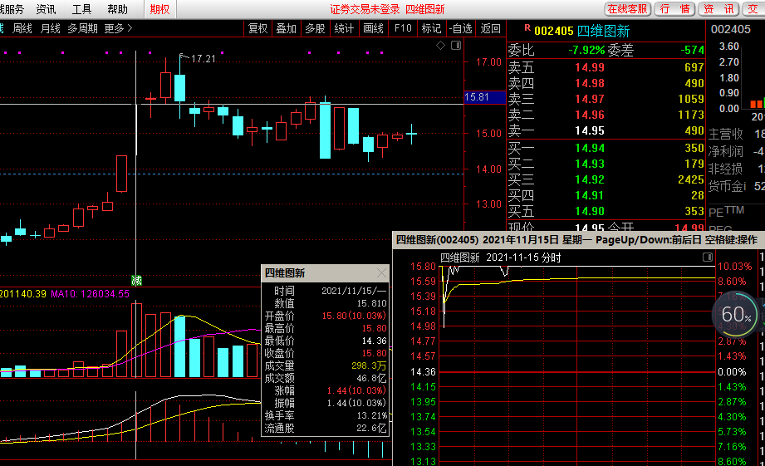Close the 四维图新 data tooltip window
Screen dimensions: 765x466
click(381, 272)
